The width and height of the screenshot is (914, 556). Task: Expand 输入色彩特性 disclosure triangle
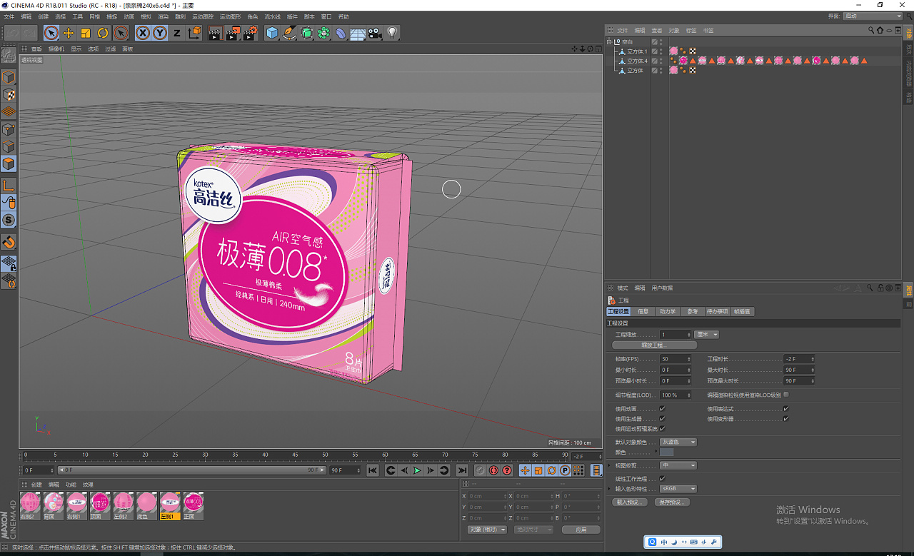tap(609, 489)
